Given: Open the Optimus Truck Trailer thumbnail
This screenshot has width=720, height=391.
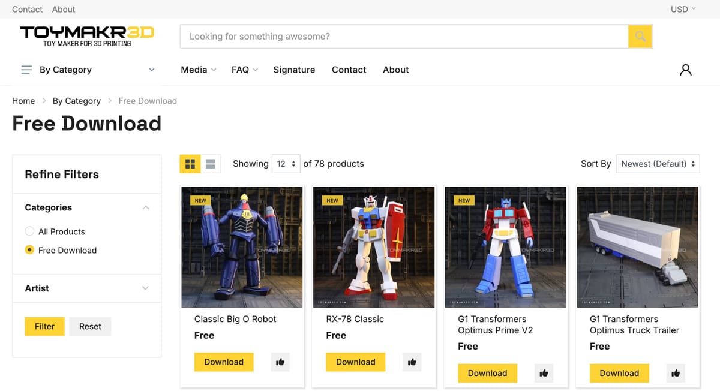Looking at the screenshot, I should [x=638, y=247].
